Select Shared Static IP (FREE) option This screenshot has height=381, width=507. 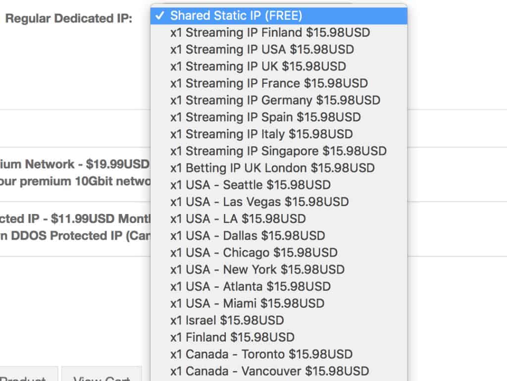(279, 15)
